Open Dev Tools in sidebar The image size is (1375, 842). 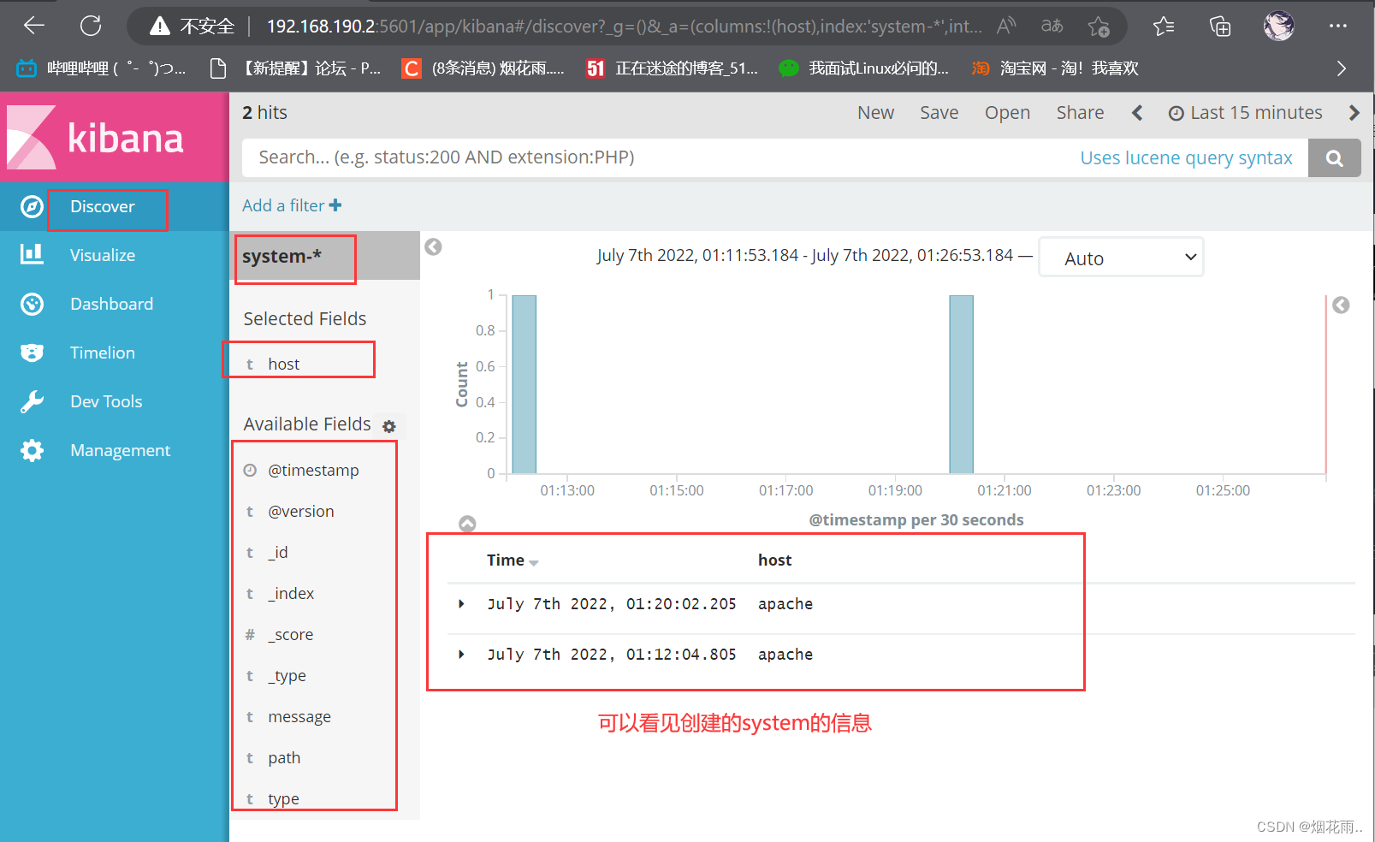[x=106, y=401]
